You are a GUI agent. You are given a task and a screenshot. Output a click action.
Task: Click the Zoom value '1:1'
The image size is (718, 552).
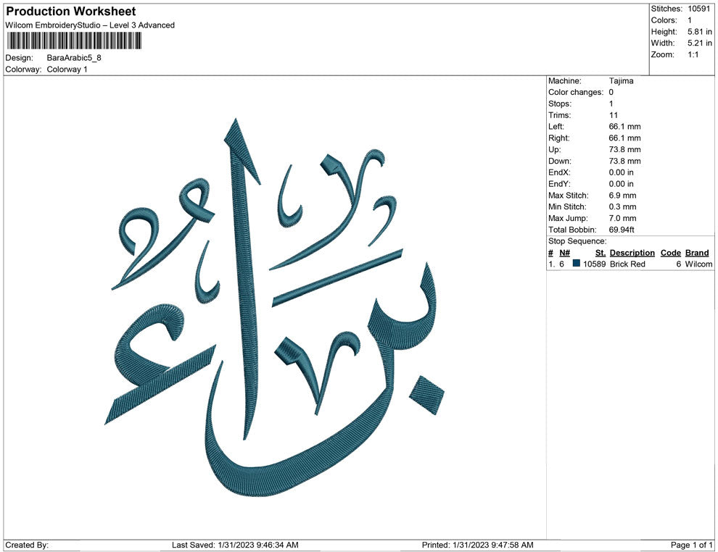click(x=693, y=54)
